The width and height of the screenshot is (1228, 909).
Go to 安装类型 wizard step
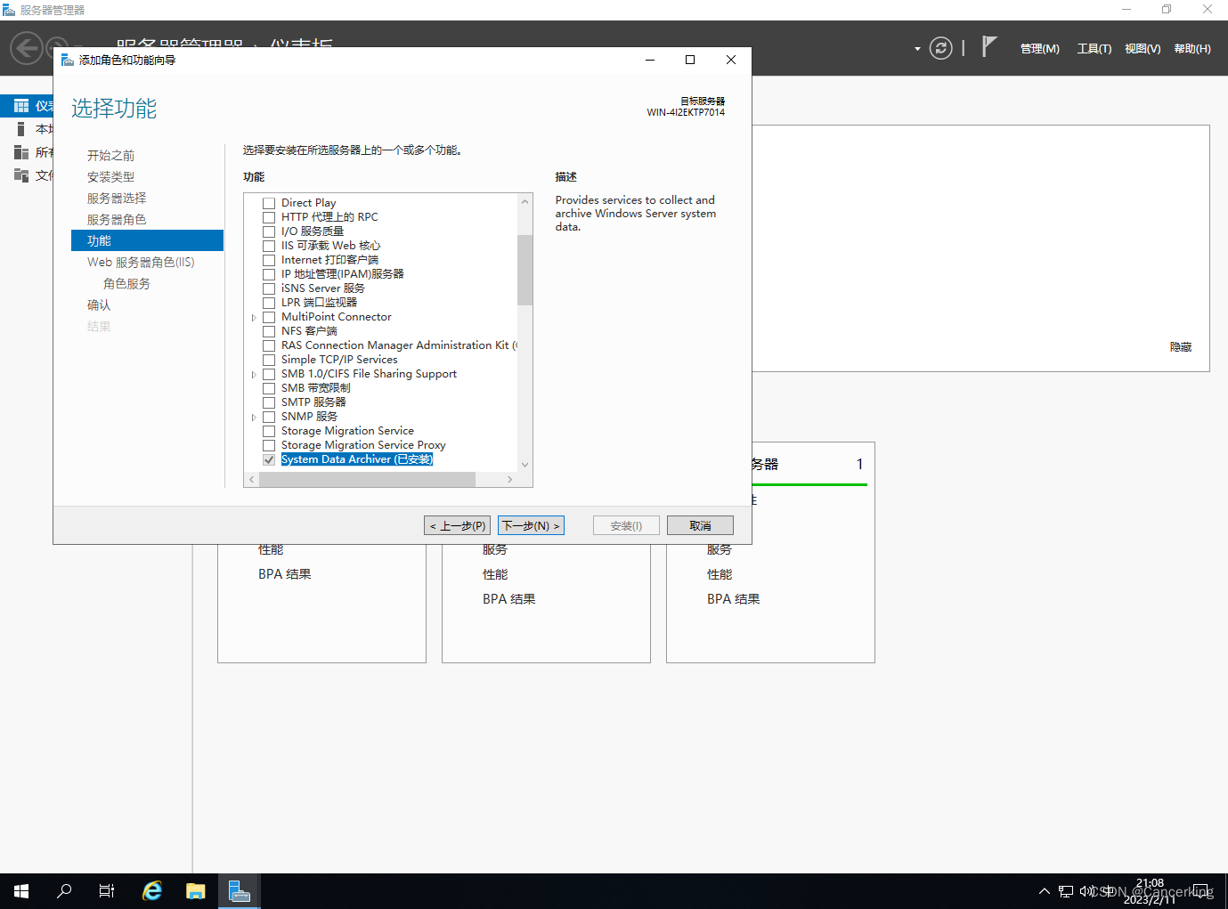pos(110,177)
